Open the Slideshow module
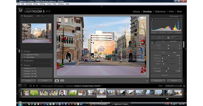The height and width of the screenshot is (106, 203). point(160,11)
